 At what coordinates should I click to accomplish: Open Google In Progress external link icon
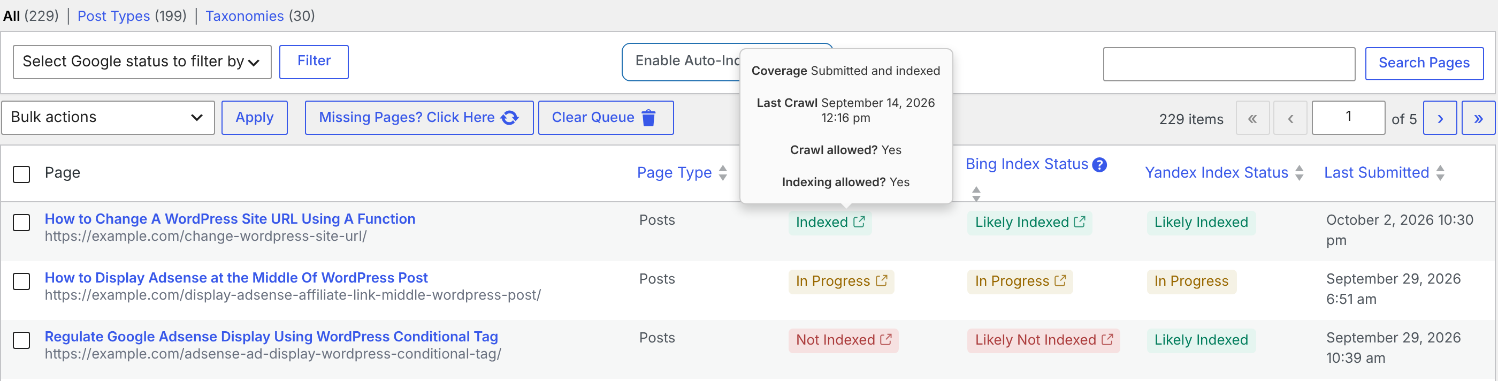[x=882, y=280]
